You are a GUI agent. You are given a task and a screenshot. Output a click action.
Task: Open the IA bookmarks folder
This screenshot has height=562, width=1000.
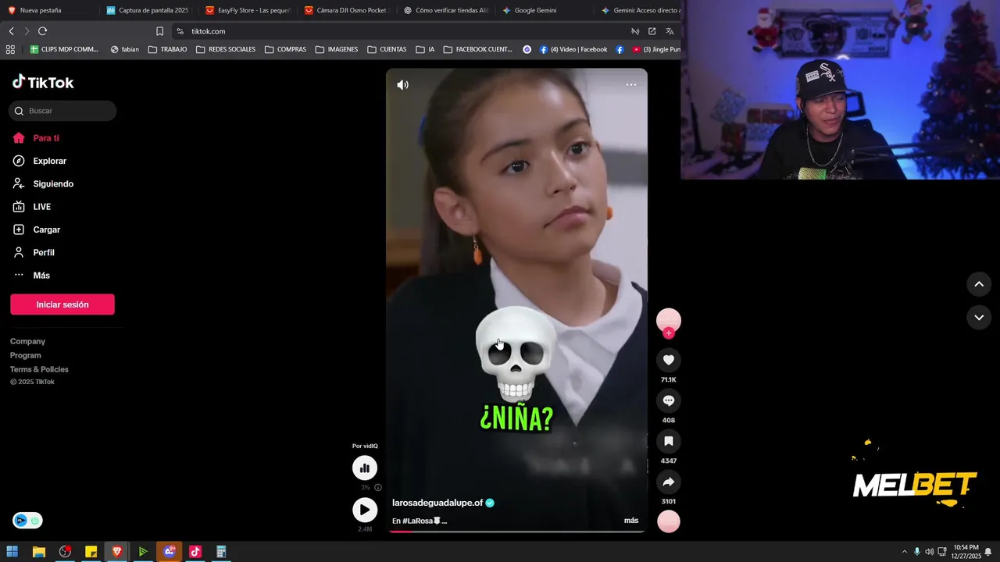coord(425,49)
